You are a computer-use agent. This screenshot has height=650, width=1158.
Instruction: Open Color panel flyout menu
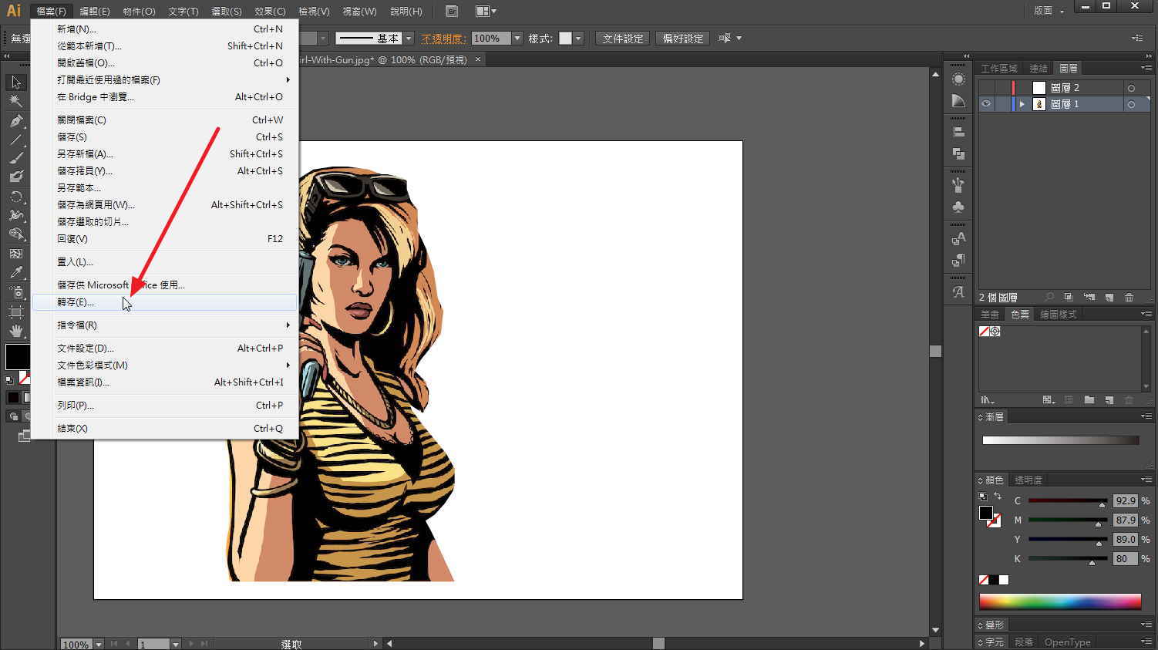[1146, 480]
